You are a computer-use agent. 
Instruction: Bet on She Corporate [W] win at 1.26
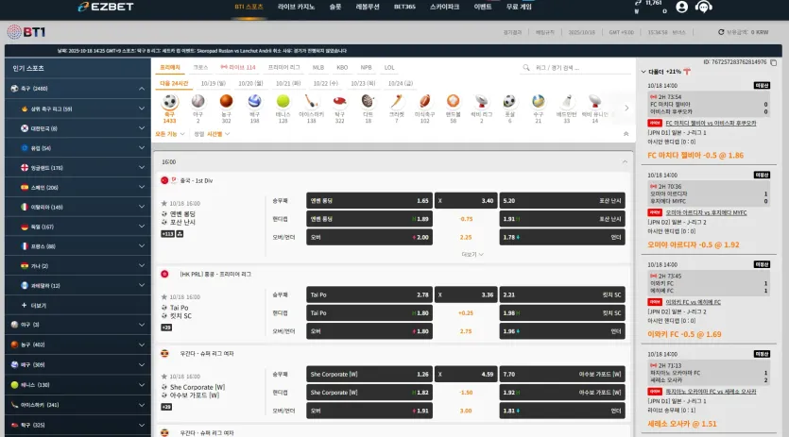pyautogui.click(x=369, y=374)
